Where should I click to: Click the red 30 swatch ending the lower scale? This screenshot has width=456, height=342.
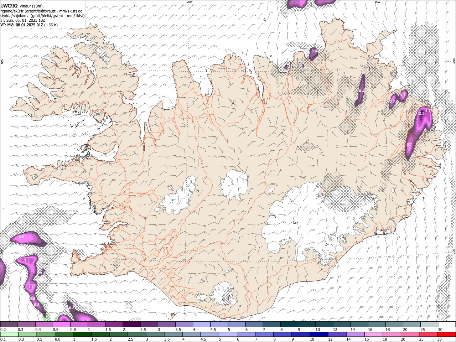[446, 335]
